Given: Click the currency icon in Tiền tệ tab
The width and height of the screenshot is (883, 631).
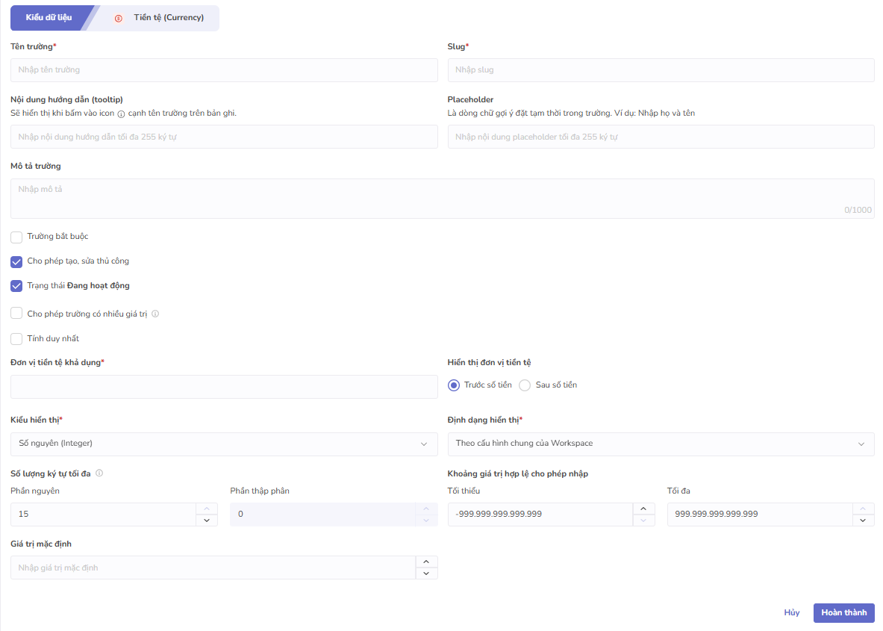Looking at the screenshot, I should click(118, 18).
